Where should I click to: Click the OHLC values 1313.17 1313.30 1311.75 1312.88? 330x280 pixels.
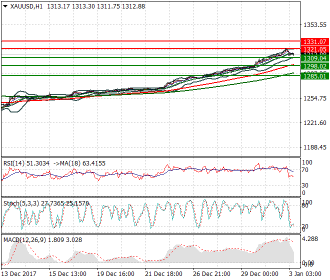point(96,6)
